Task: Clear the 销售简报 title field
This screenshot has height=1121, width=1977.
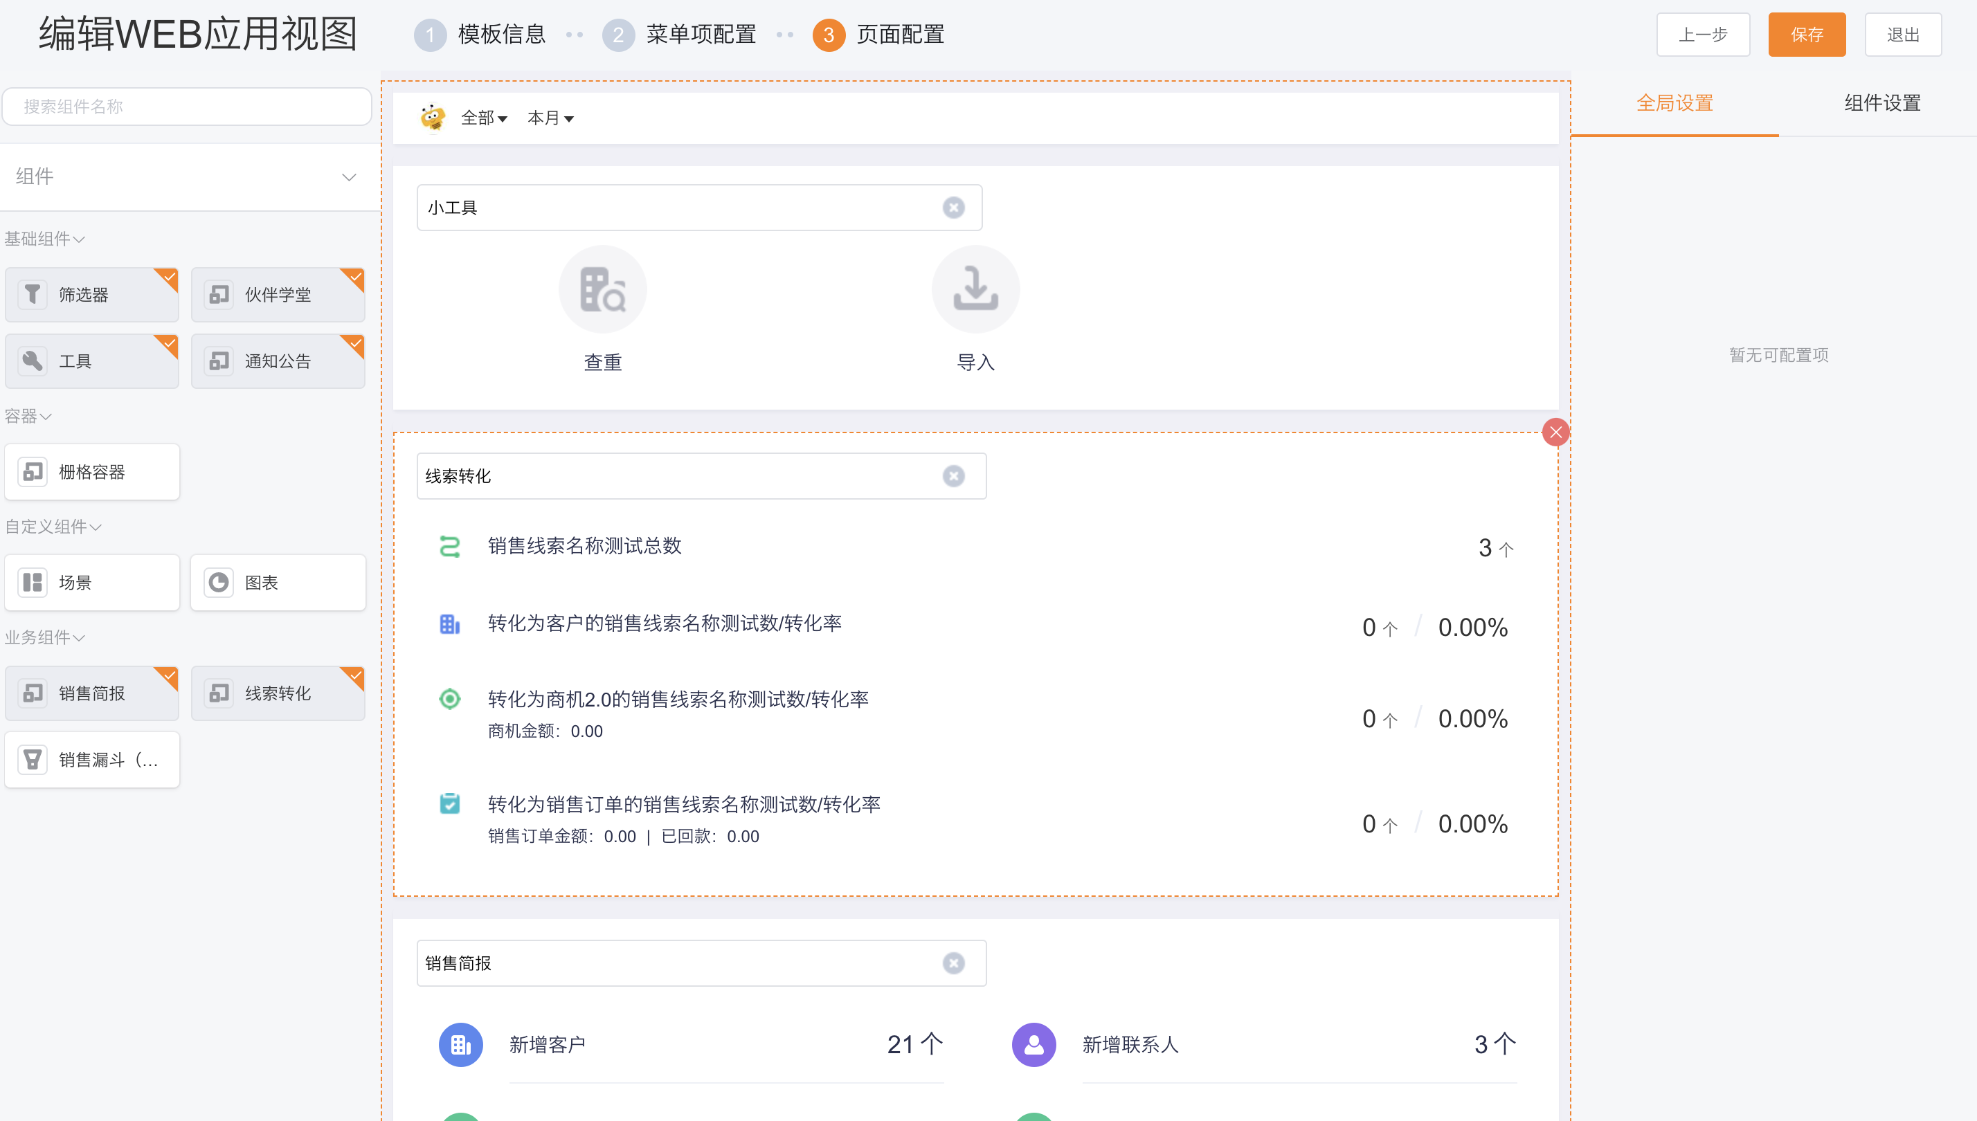Action: [x=953, y=963]
